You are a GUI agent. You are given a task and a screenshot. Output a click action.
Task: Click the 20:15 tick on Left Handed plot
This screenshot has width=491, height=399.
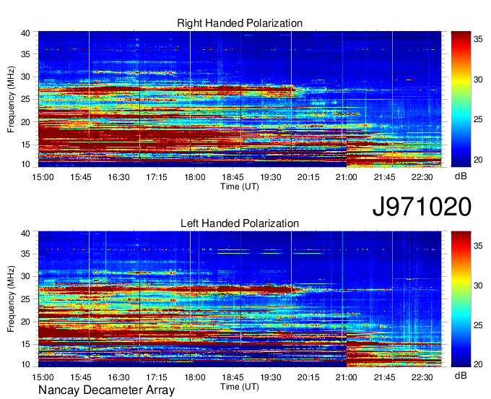(x=308, y=377)
